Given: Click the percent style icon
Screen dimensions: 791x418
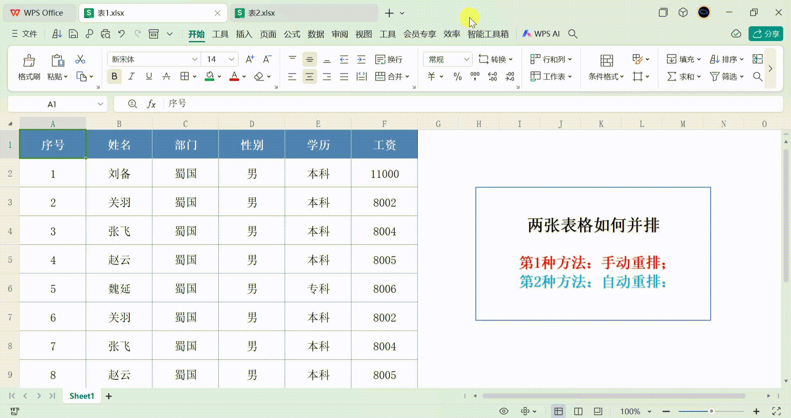Looking at the screenshot, I should point(457,76).
